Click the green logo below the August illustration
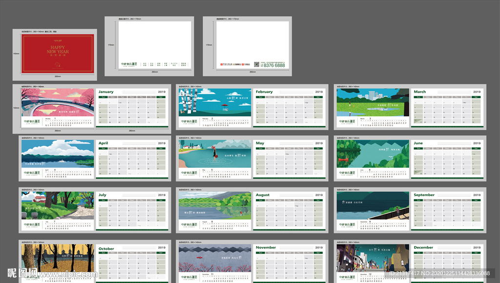The image size is (500, 283). click(189, 224)
